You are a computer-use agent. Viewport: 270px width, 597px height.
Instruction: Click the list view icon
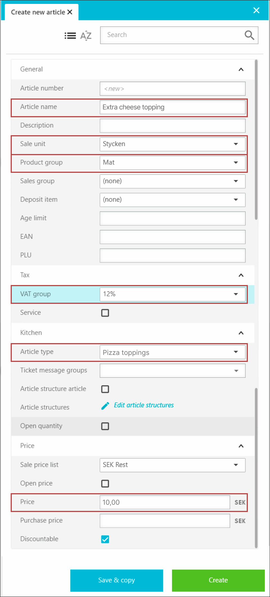tap(70, 36)
